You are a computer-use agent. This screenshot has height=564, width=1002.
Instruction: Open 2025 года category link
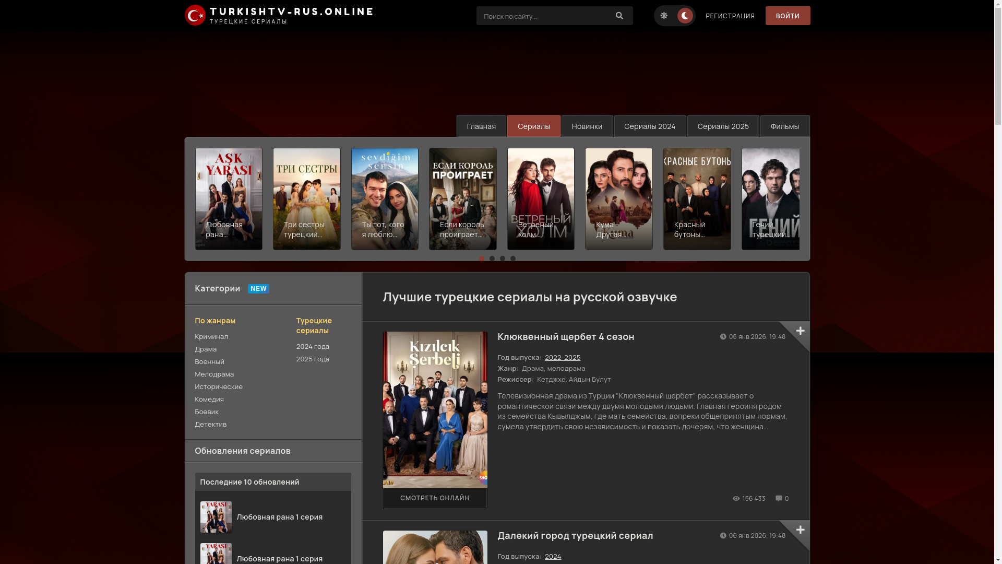coord(313,359)
